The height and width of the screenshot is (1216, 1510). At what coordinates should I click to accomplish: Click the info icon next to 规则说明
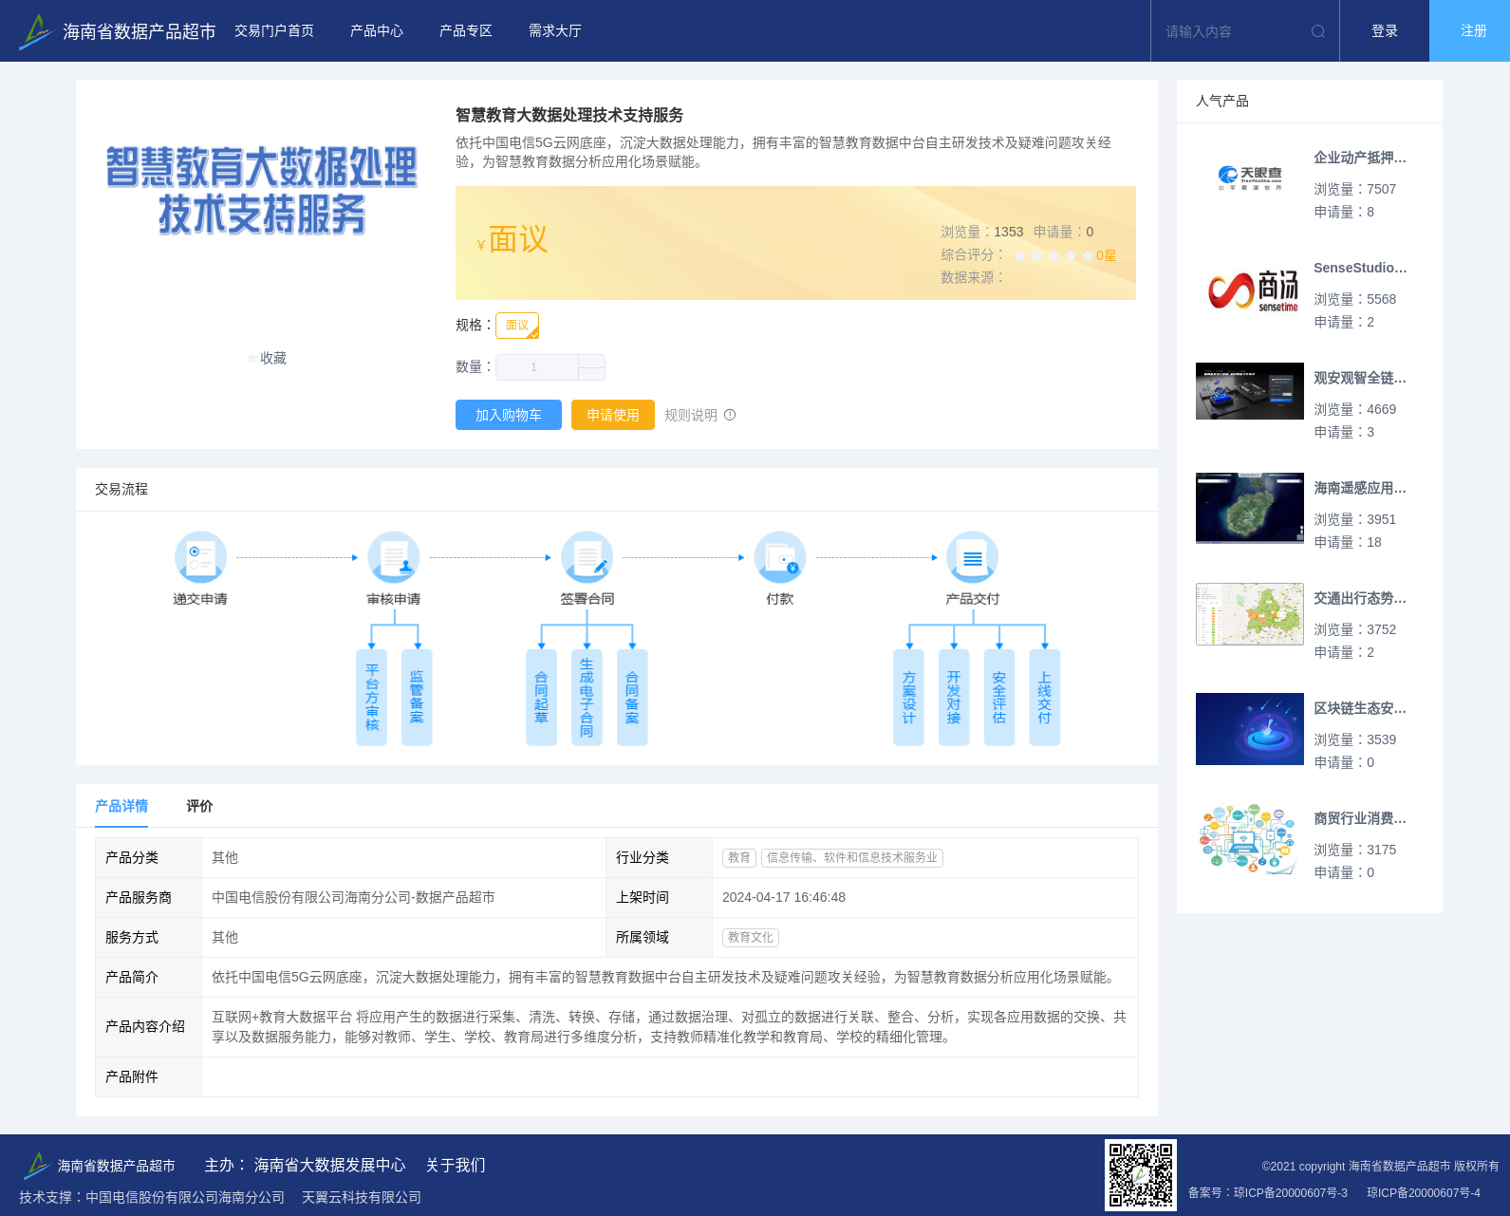click(x=730, y=415)
